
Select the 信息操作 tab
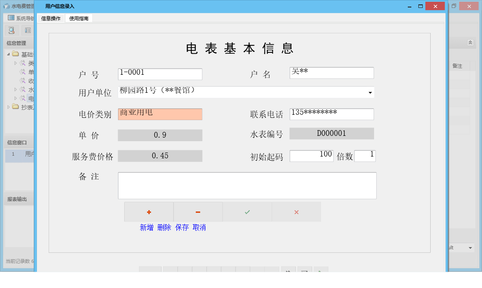coord(51,18)
